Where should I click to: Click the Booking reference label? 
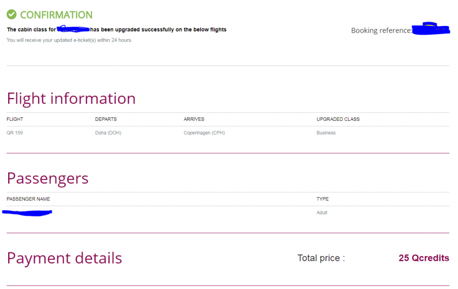[381, 30]
